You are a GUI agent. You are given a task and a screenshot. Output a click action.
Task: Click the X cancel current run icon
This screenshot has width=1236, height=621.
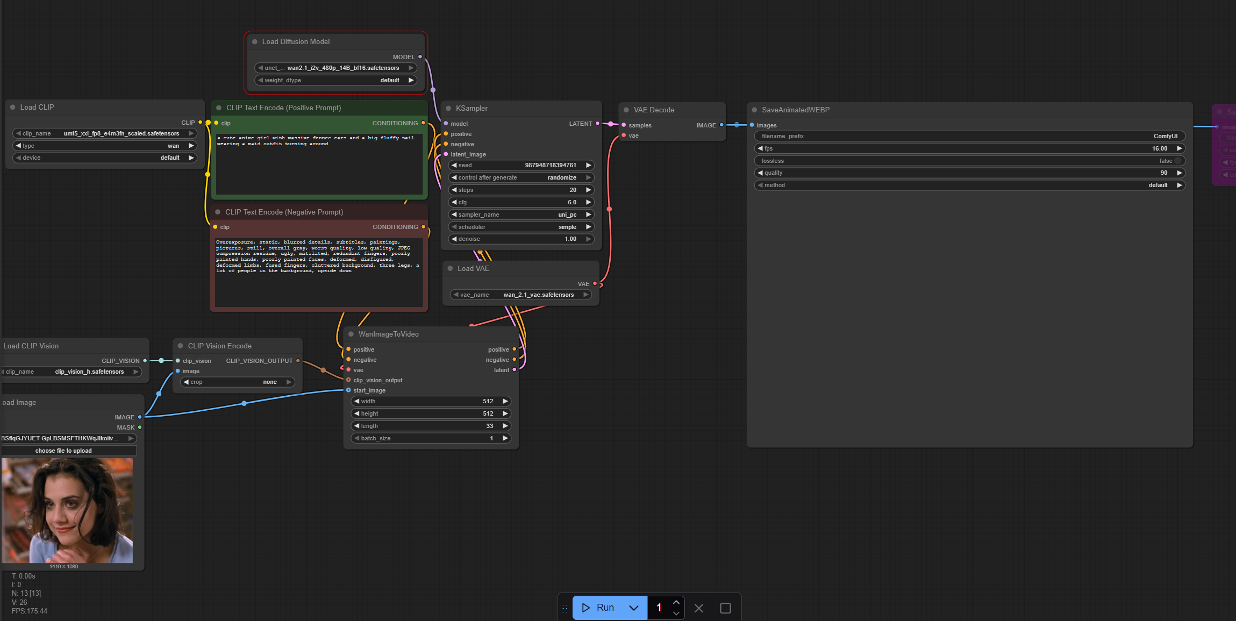[699, 608]
